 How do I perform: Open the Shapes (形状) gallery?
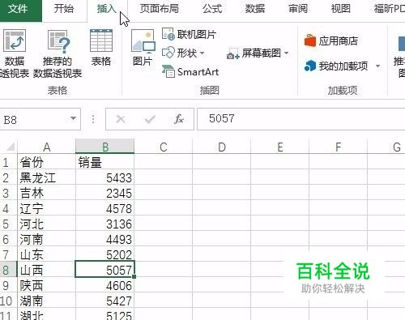click(x=183, y=53)
